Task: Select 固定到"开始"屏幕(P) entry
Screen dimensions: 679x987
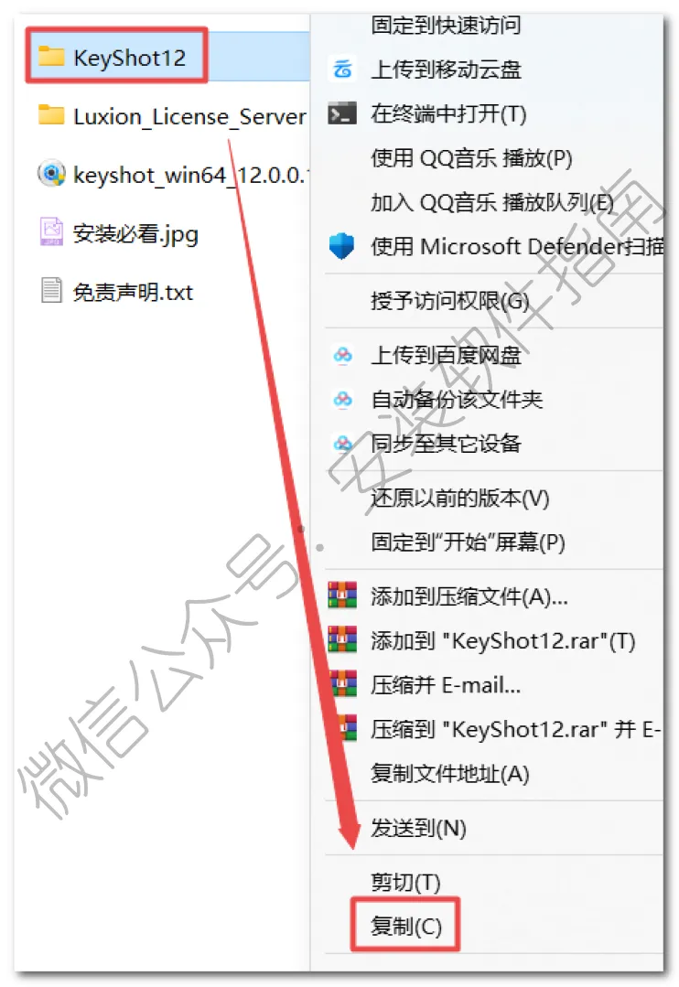Action: coord(468,542)
